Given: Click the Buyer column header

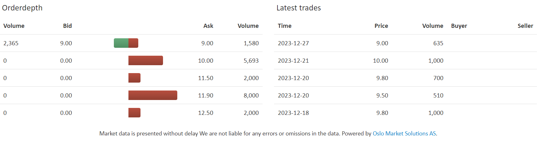Looking at the screenshot, I should point(459,26).
